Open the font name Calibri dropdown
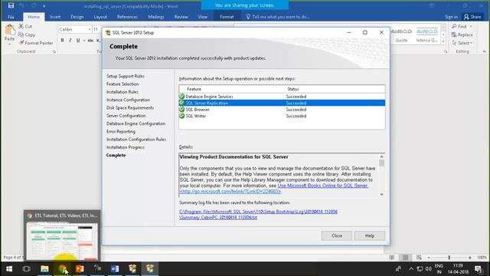 [x=90, y=29]
